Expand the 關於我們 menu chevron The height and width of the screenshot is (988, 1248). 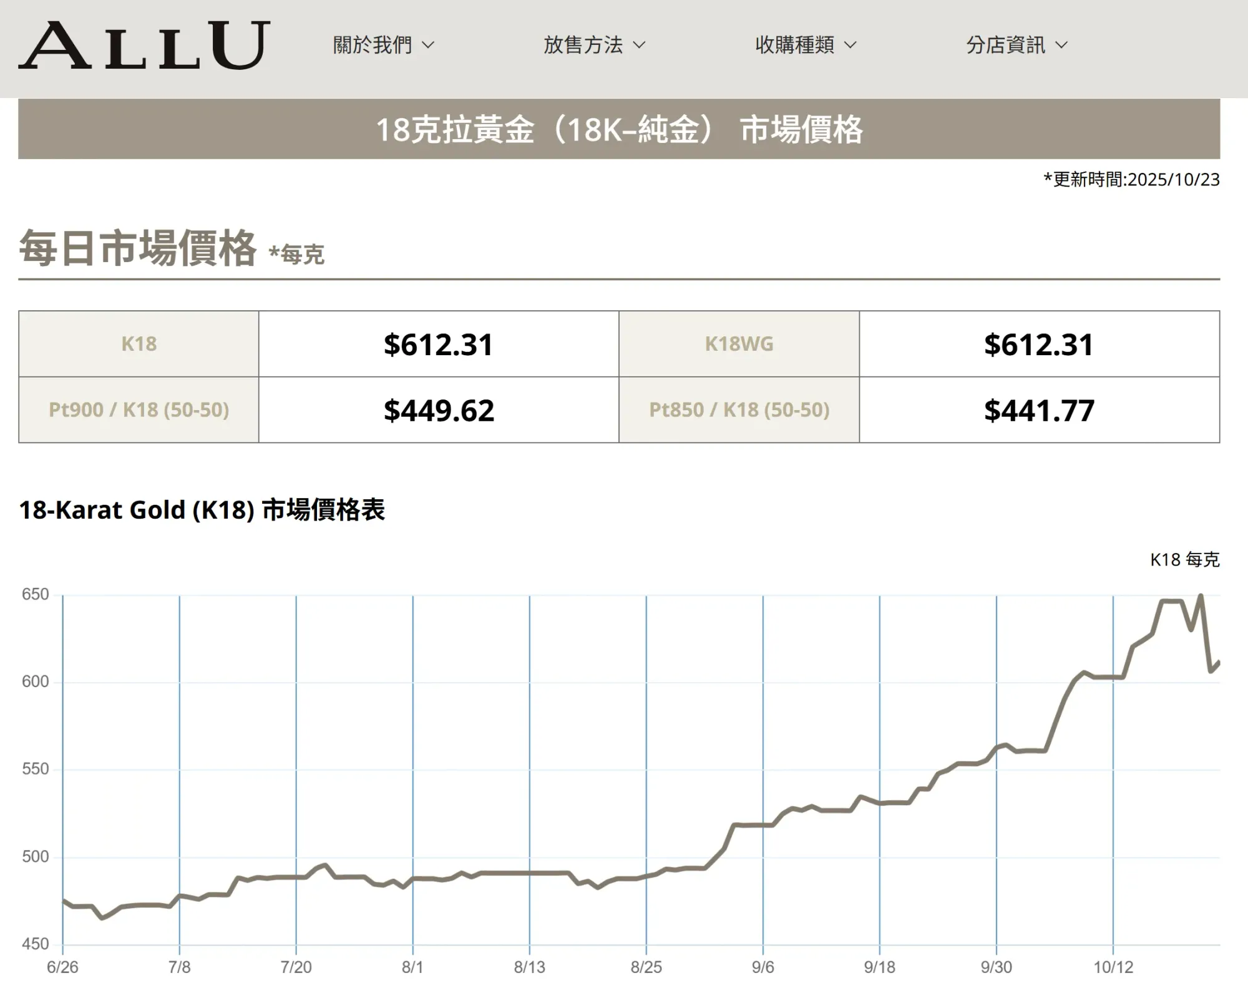click(x=428, y=45)
